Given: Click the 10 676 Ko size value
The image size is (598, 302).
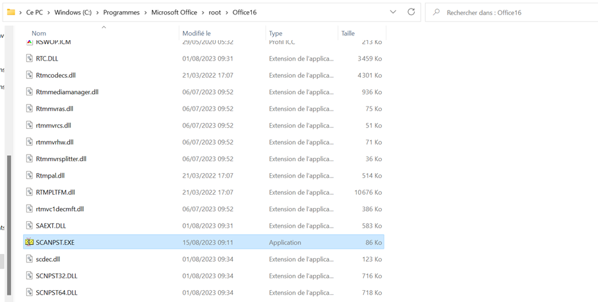Looking at the screenshot, I should coord(368,193).
